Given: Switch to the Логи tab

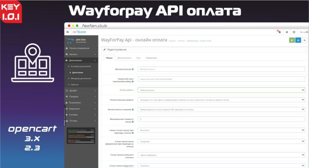Looking at the screenshot, I should 138,58.
